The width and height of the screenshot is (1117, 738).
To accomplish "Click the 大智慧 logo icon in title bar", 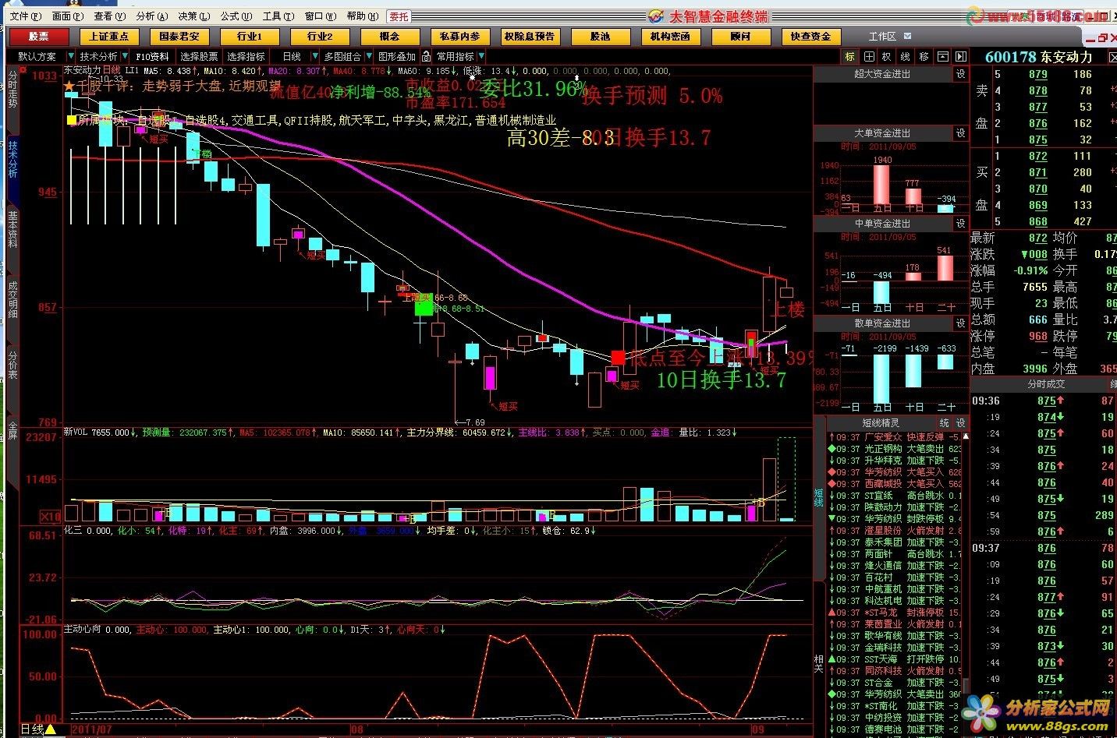I will [656, 16].
